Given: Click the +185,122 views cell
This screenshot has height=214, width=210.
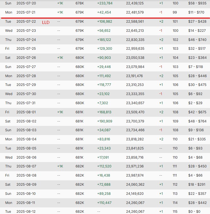Looking at the screenshot, I should 104,40.
